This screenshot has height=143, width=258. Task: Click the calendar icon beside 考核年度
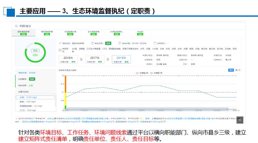pyautogui.click(x=119, y=43)
